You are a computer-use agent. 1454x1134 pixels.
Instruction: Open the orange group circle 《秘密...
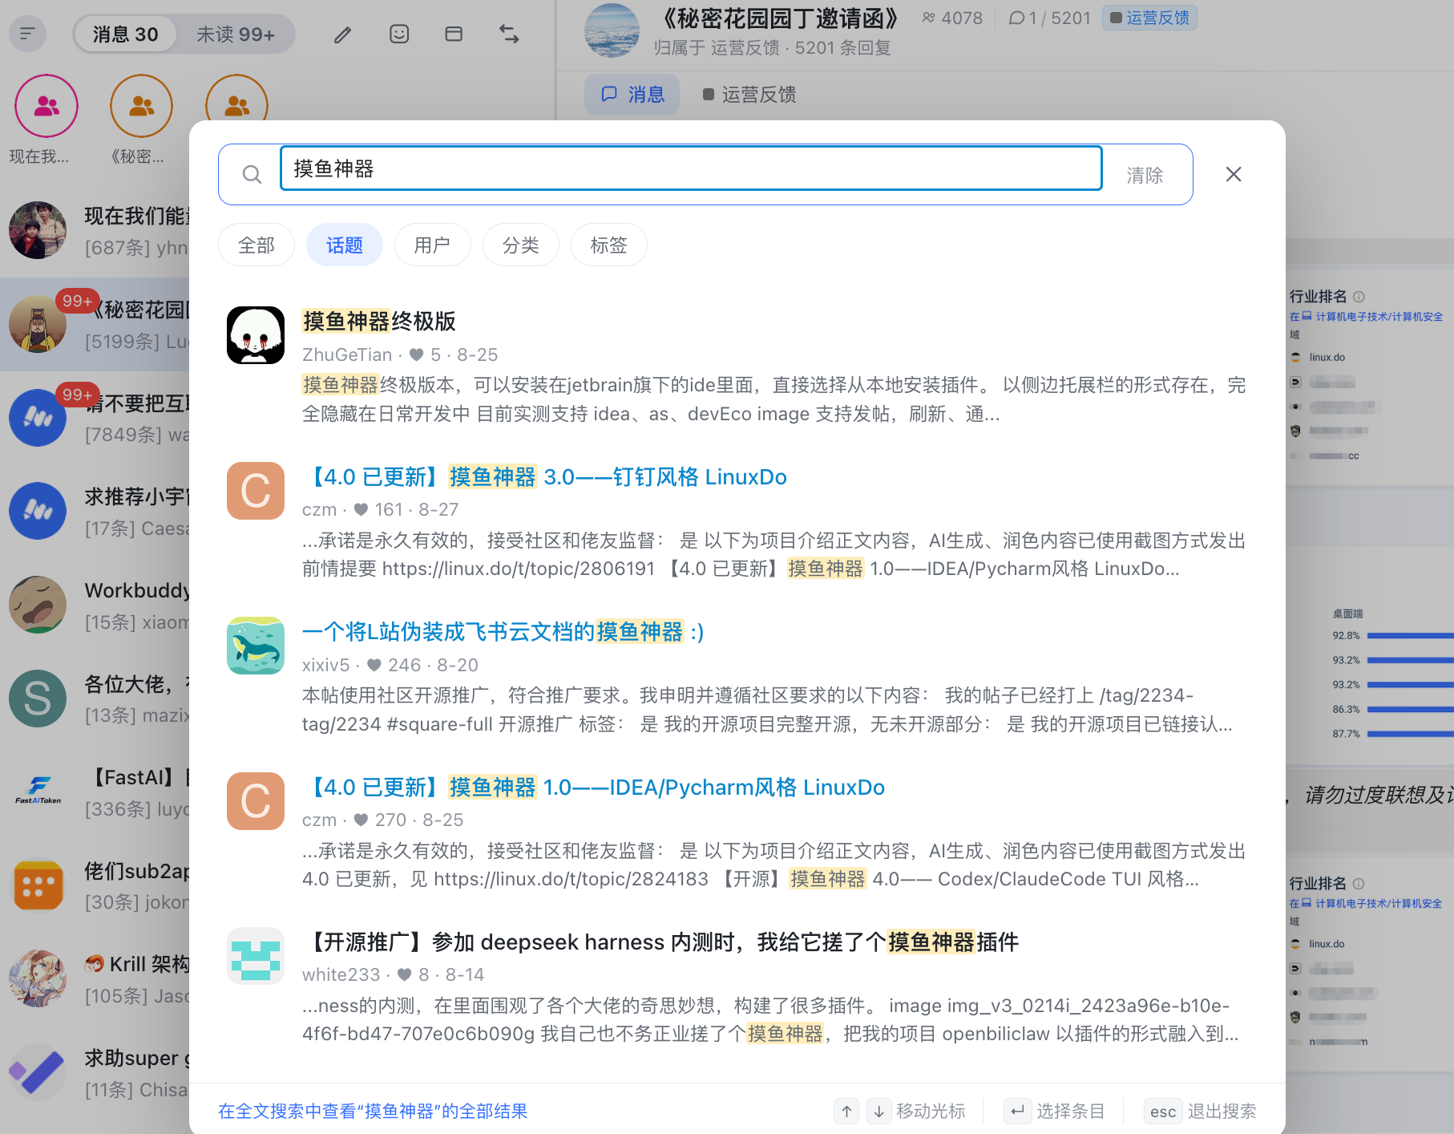click(141, 106)
